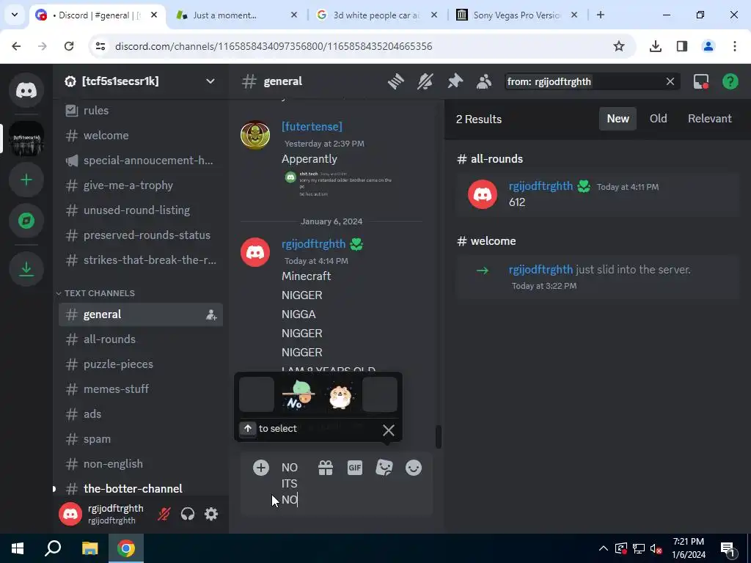Open sticker picker icon

tap(384, 468)
